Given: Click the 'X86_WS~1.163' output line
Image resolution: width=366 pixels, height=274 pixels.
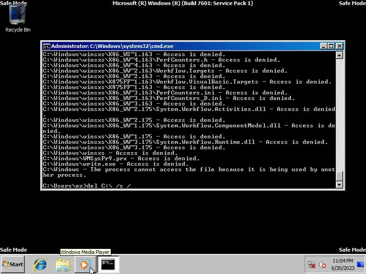Looking at the screenshot, I should pos(134,54).
